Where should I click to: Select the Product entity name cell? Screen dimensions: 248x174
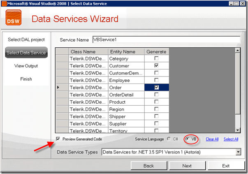126,102
